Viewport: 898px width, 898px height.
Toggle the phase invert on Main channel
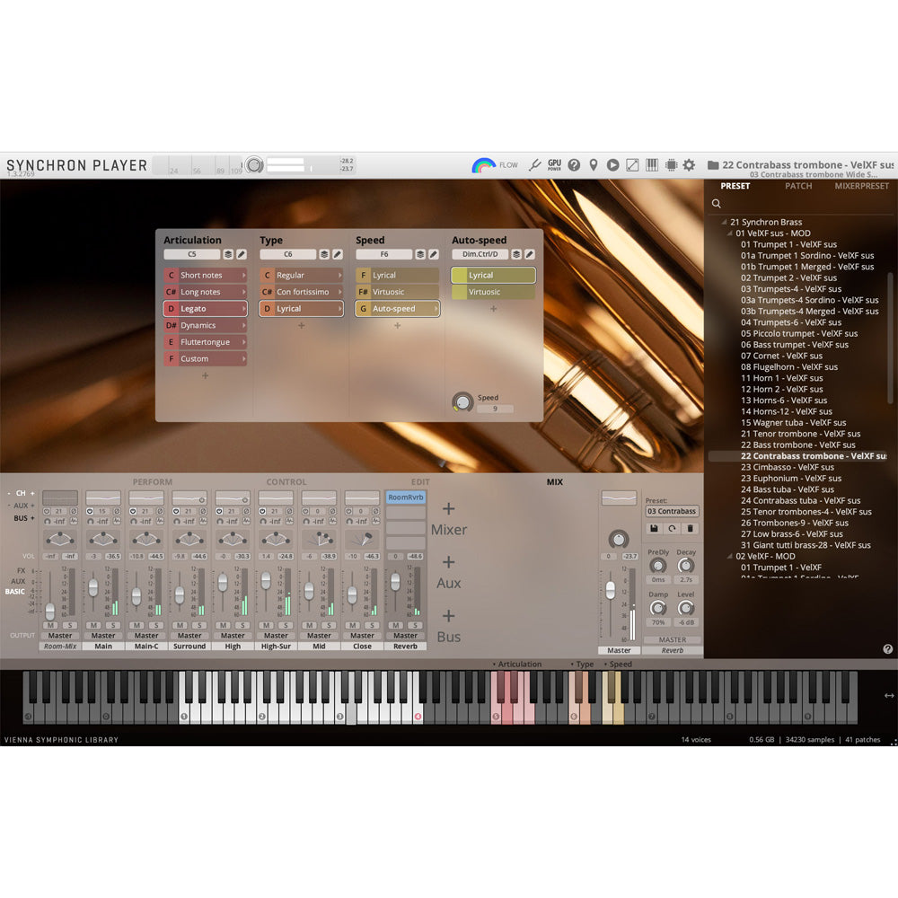pos(117,511)
